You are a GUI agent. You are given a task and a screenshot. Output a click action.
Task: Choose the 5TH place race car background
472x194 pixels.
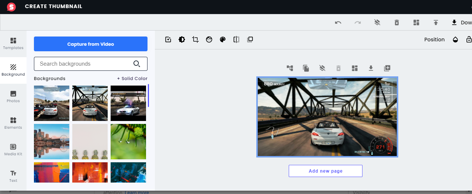point(52,103)
